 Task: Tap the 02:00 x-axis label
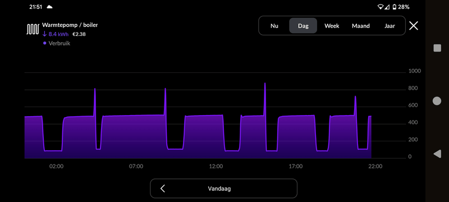pos(57,166)
